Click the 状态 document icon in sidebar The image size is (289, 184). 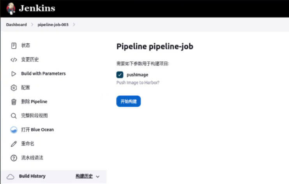(x=14, y=46)
